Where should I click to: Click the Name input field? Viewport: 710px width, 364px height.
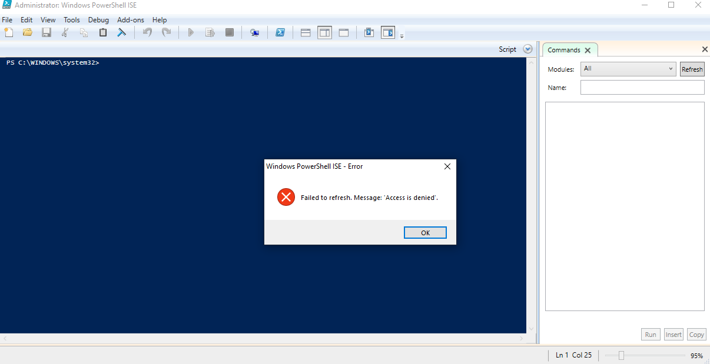click(642, 88)
